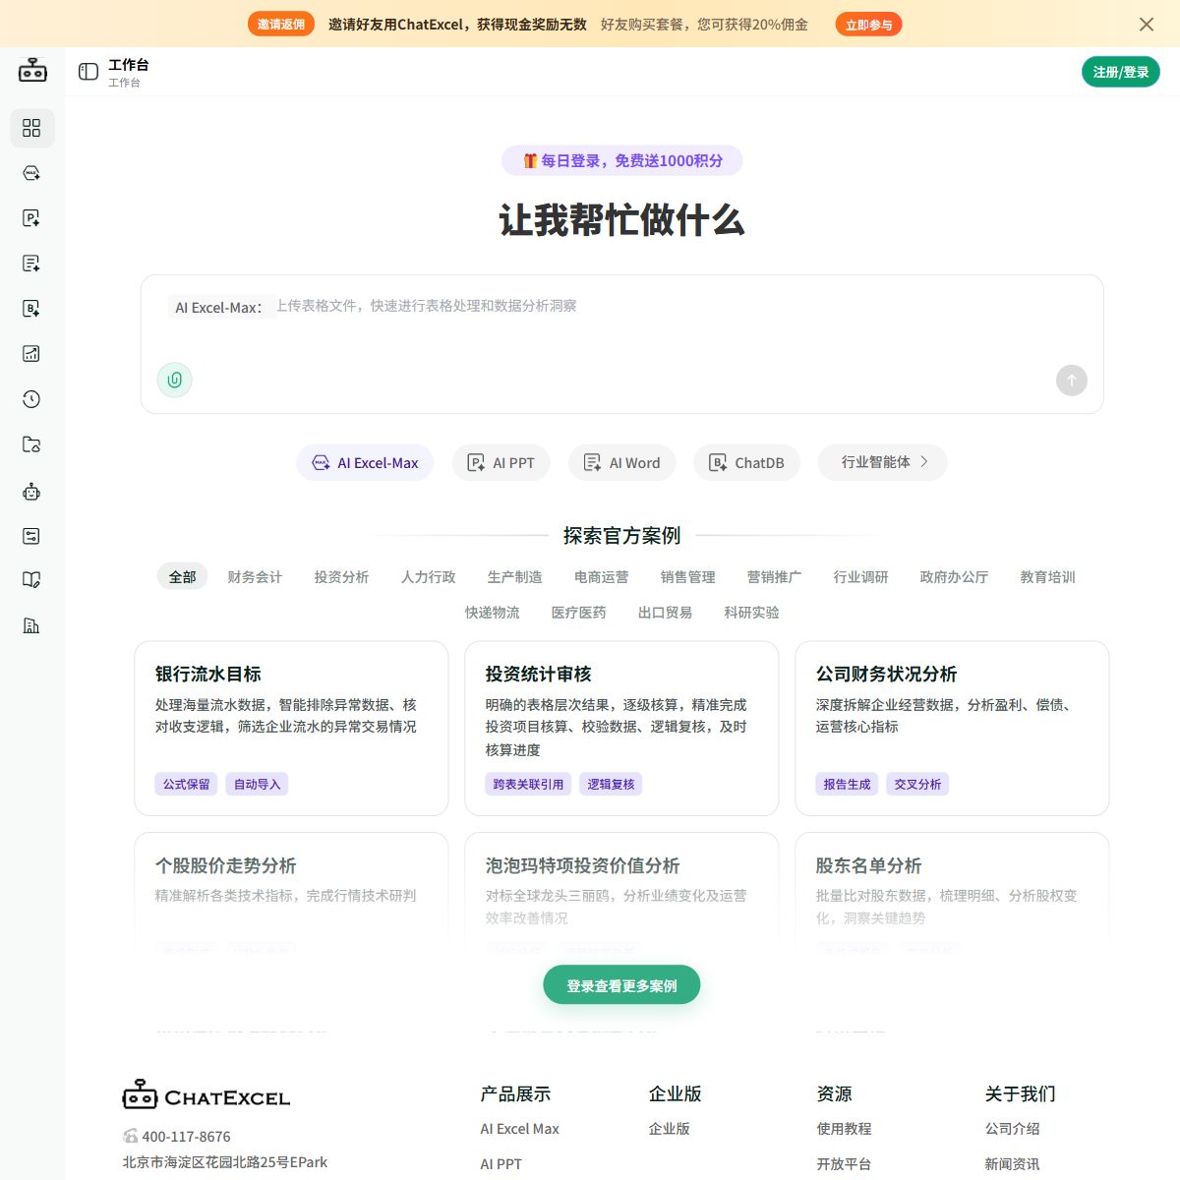The height and width of the screenshot is (1180, 1180).
Task: Select the 科研实验 category tab
Action: (751, 613)
